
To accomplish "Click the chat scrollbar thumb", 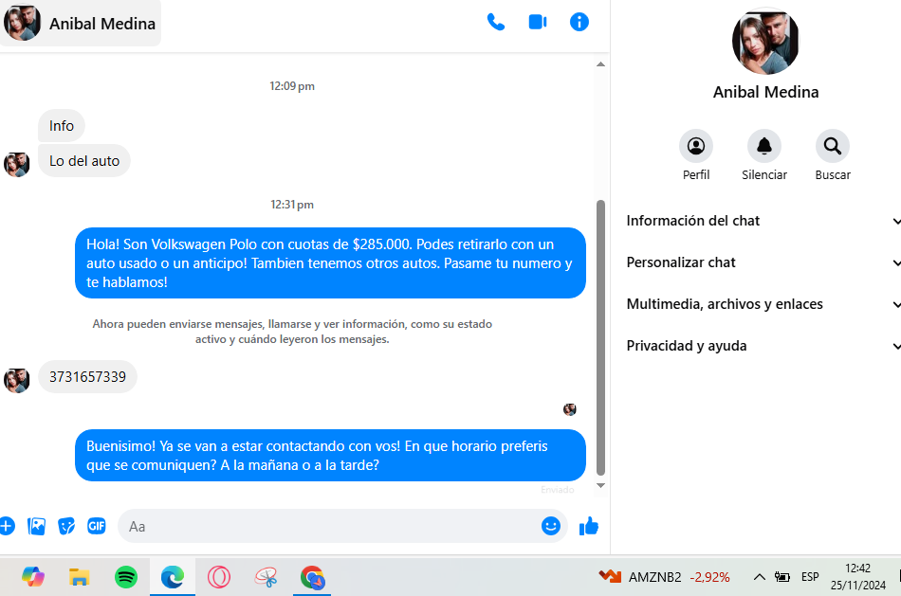I will point(600,337).
